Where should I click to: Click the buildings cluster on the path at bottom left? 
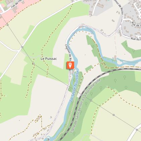tap(38, 118)
